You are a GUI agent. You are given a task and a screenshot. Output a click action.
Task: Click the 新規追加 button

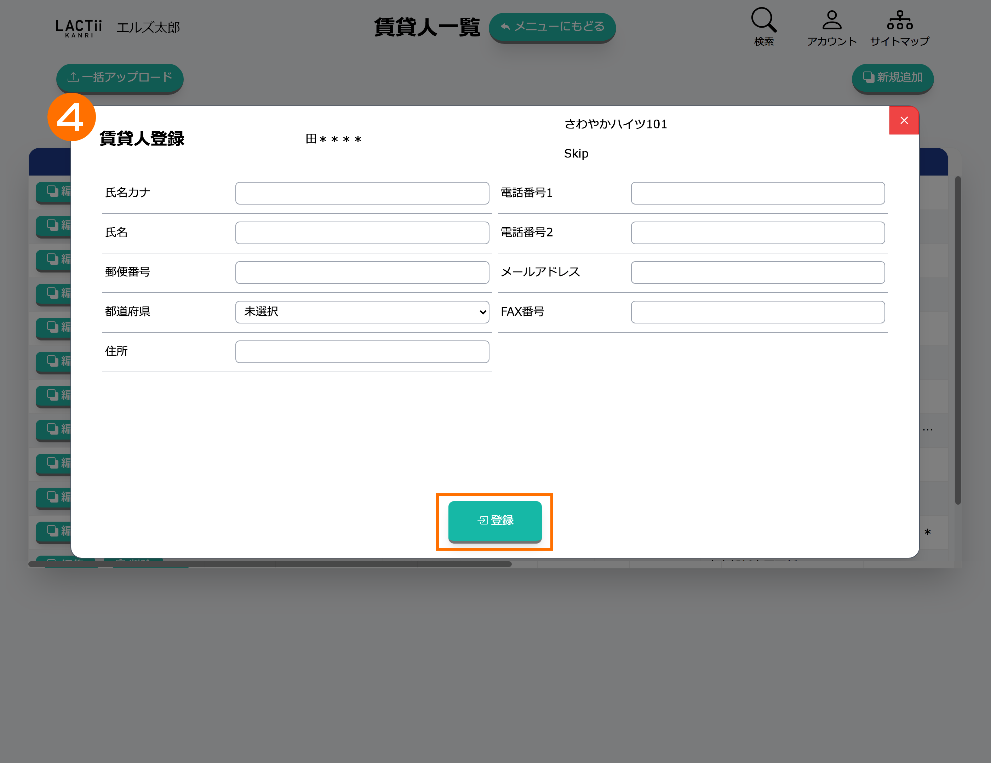coord(892,78)
